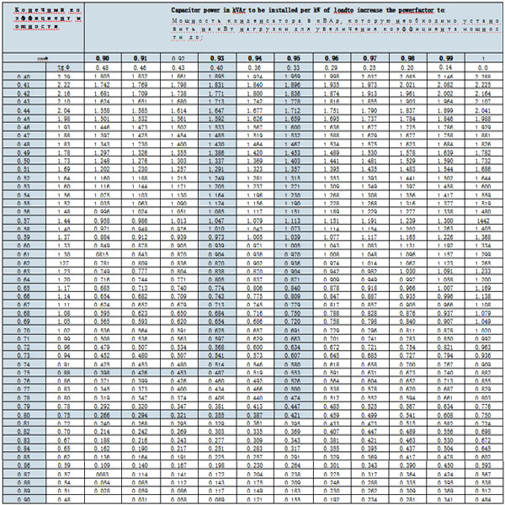Click the 0.90 power factor column header

tap(102, 56)
